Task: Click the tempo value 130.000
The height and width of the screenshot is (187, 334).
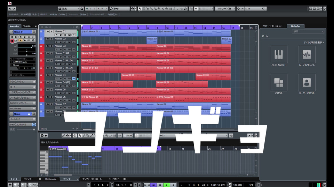Action: 238,185
